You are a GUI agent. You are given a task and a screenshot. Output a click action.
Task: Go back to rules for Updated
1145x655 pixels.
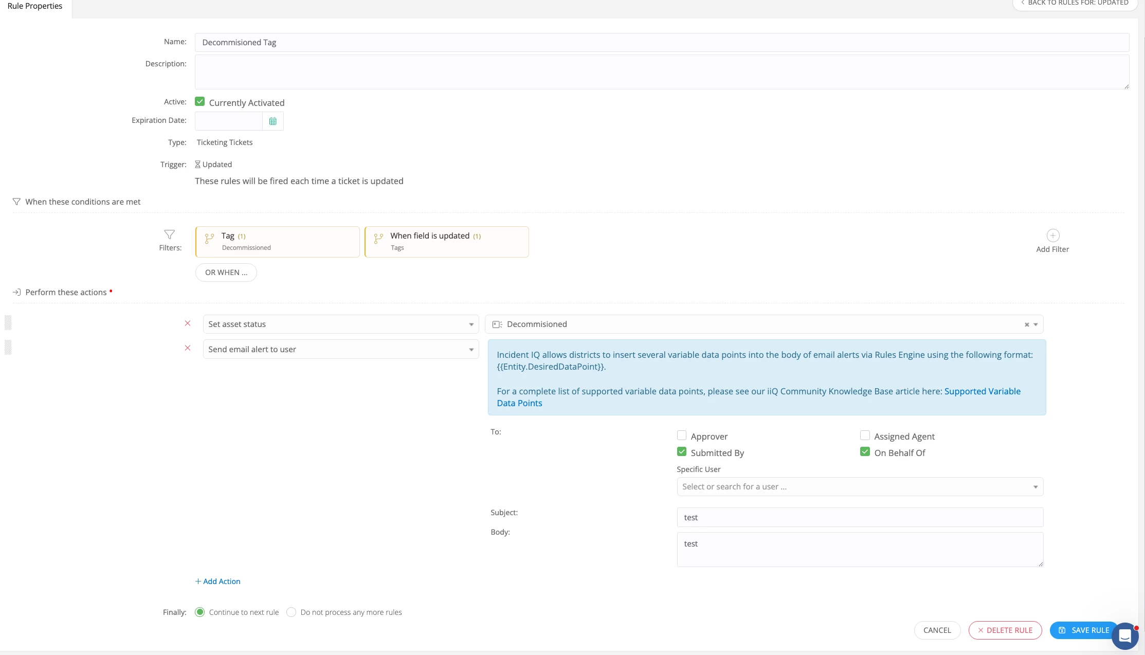(1074, 3)
